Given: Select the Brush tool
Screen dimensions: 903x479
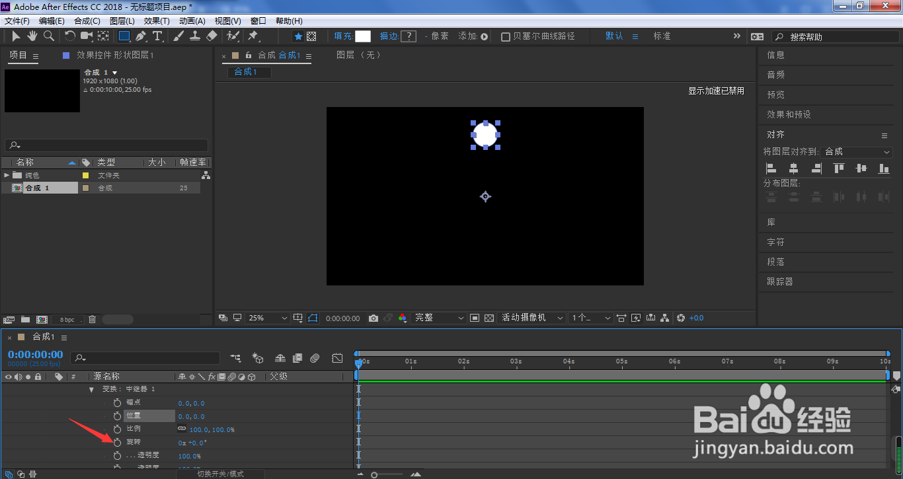Looking at the screenshot, I should 178,36.
